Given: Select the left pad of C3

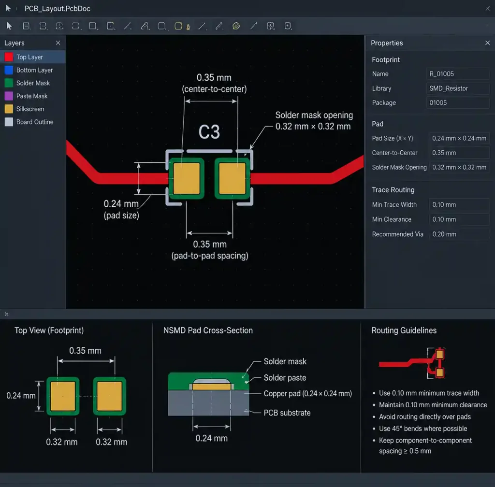Looking at the screenshot, I should tap(187, 178).
